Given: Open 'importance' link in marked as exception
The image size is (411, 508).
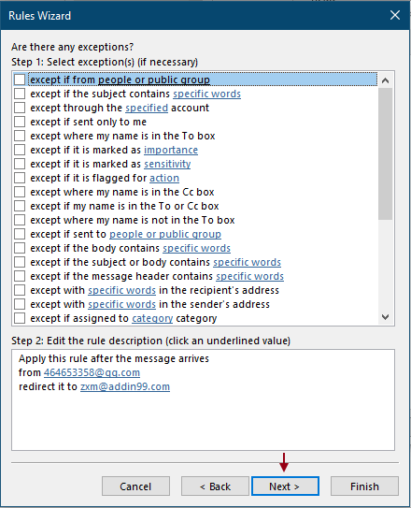Looking at the screenshot, I should coord(171,150).
